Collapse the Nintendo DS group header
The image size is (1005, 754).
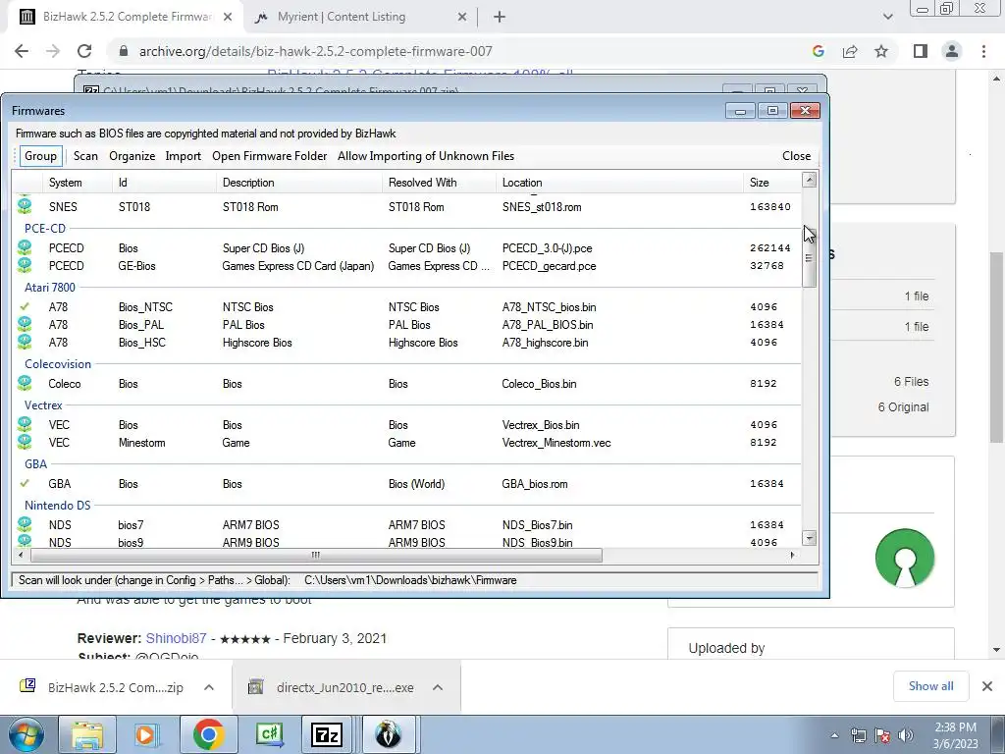coord(57,506)
